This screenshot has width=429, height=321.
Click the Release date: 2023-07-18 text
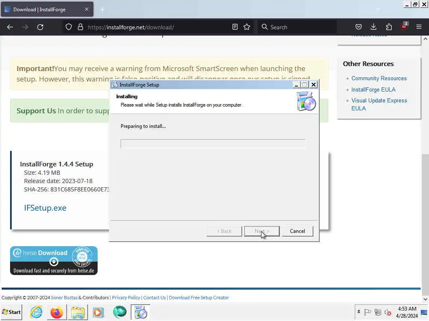(58, 181)
